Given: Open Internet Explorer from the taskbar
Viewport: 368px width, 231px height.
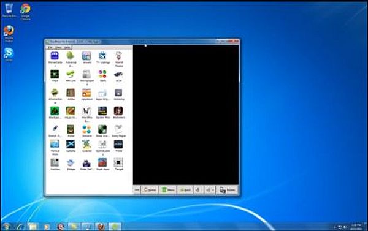Looking at the screenshot, I should pyautogui.click(x=20, y=227).
